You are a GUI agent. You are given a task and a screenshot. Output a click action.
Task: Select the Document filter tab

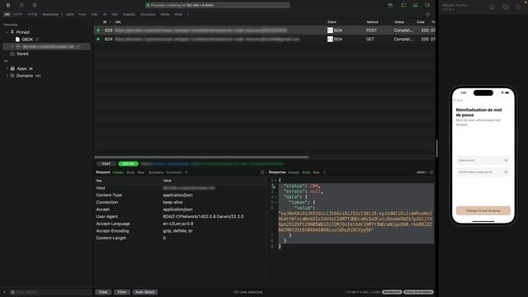[148, 15]
